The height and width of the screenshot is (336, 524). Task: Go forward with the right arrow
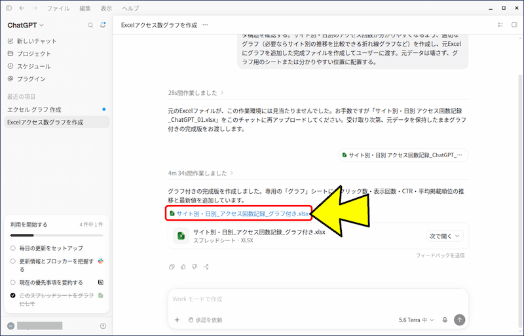click(x=35, y=8)
